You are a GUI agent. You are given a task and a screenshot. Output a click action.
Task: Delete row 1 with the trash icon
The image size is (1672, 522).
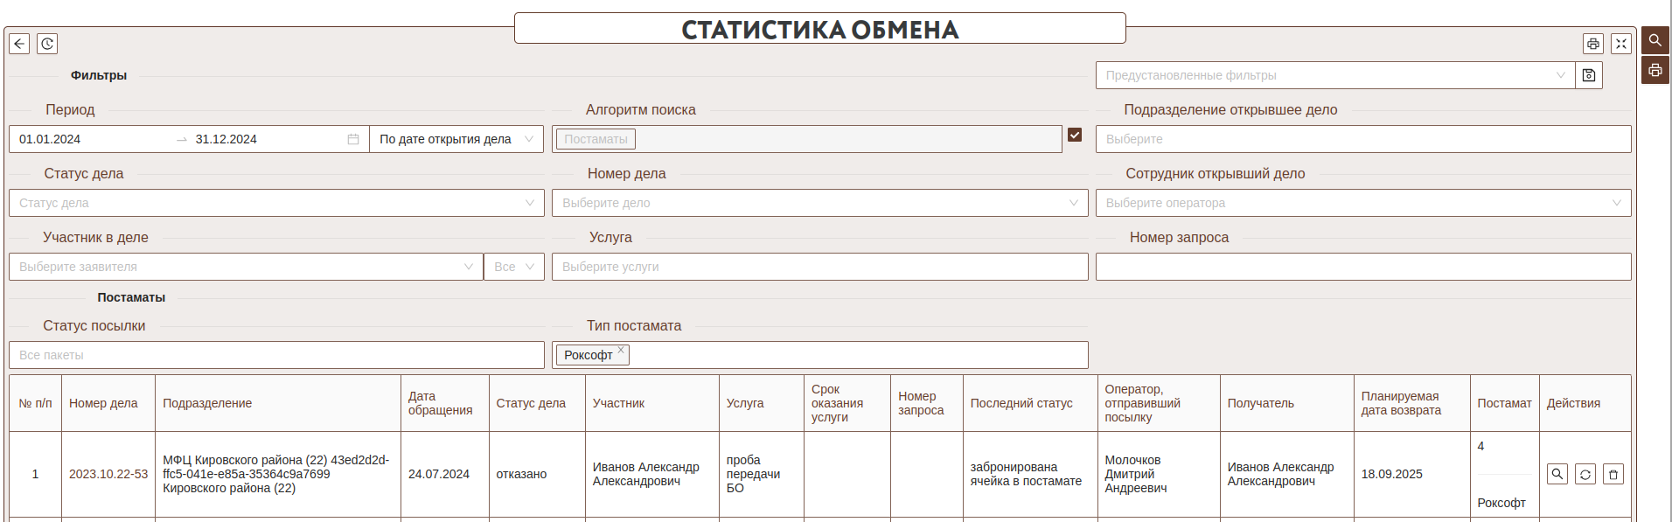1613,474
